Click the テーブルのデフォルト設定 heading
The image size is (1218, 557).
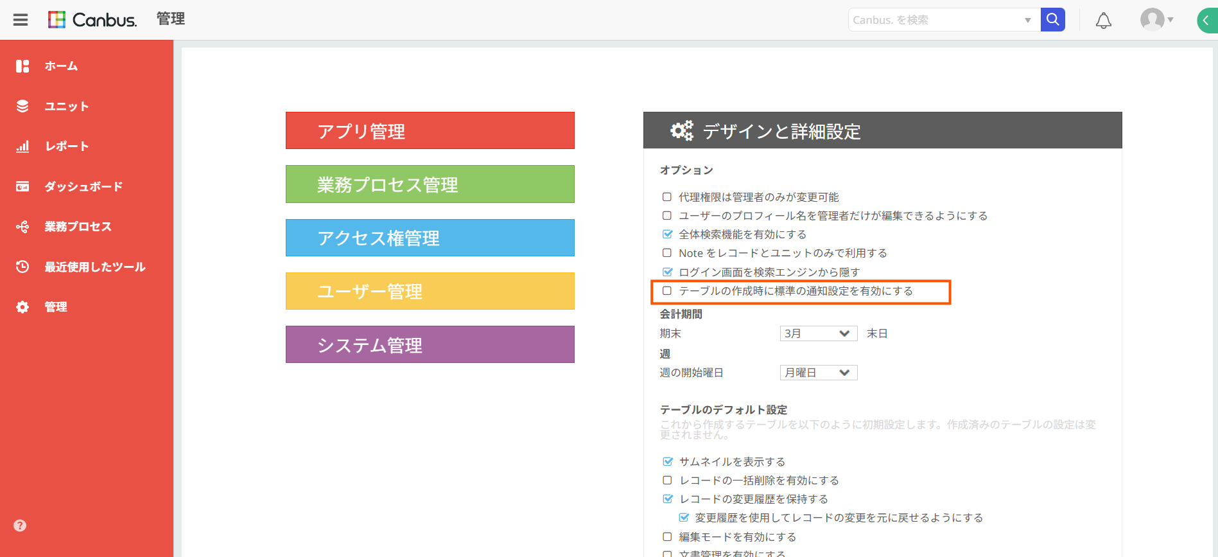724,410
